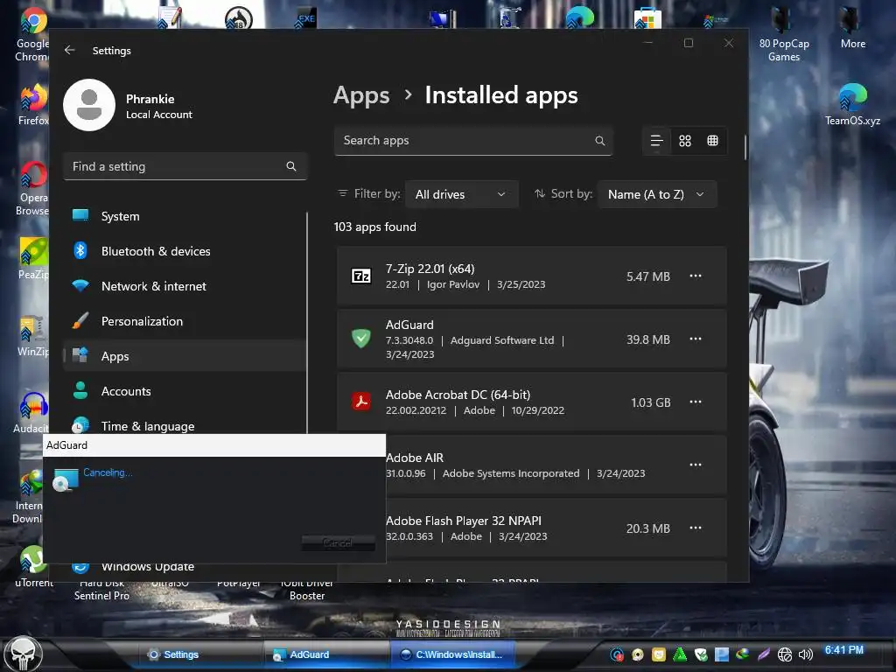
Task: Open more options for Adobe Flash Player NPAPI
Action: coord(696,528)
